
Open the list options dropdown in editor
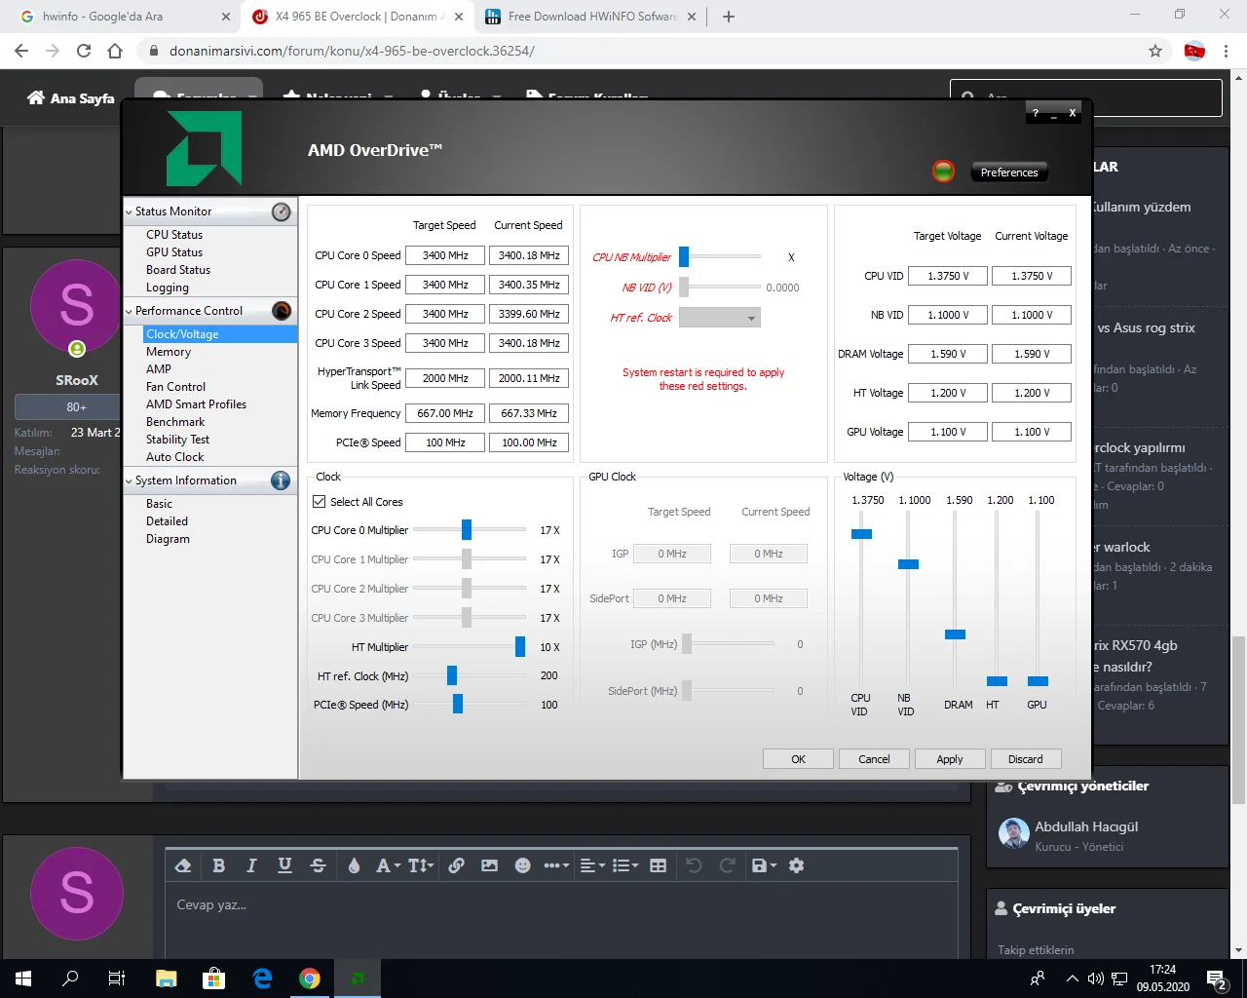click(625, 865)
